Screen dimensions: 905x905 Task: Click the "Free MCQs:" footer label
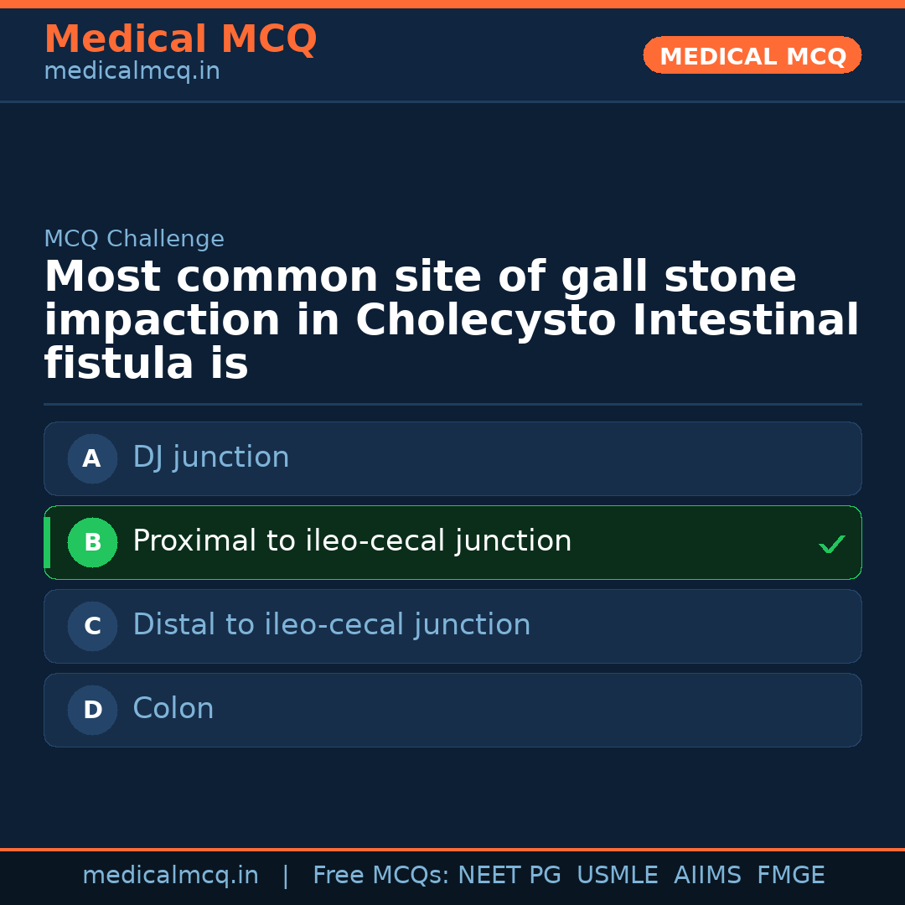tap(380, 876)
